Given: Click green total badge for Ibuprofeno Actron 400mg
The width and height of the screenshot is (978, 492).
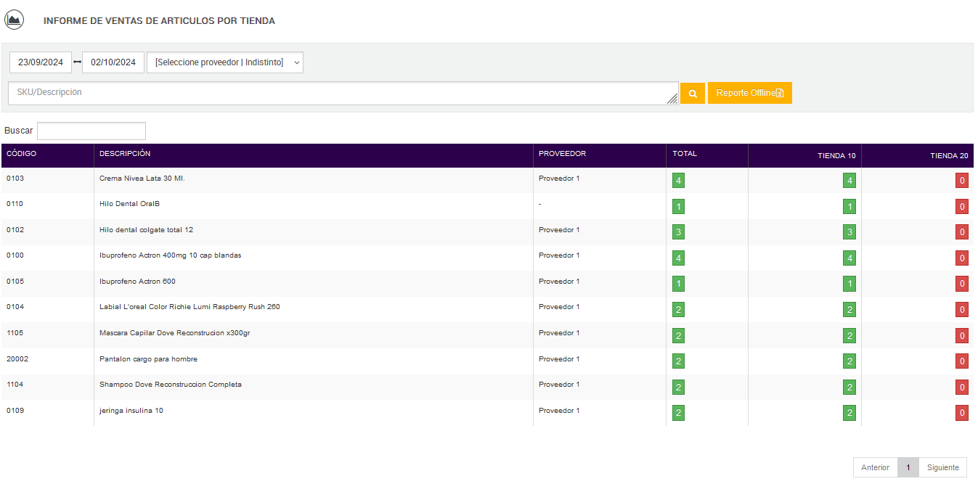Looking at the screenshot, I should coord(678,258).
